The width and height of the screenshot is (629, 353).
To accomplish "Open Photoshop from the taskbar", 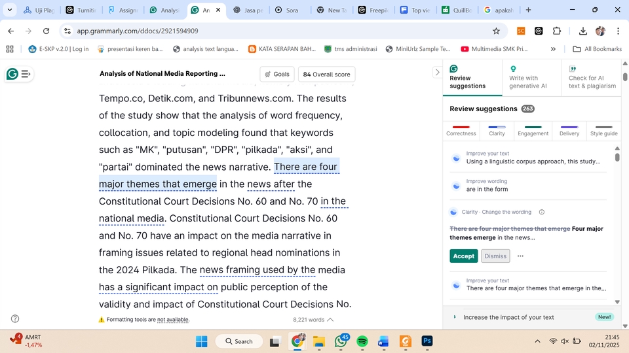I will click(427, 341).
